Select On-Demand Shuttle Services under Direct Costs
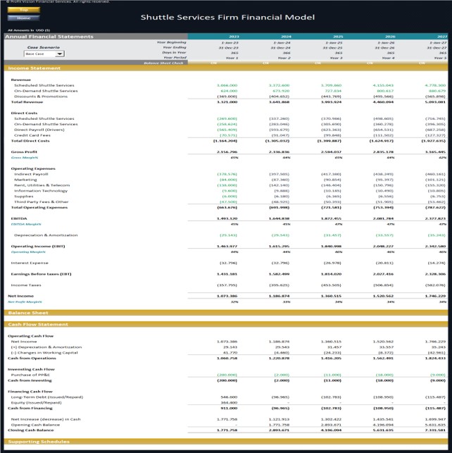The width and height of the screenshot is (452, 453). (46, 124)
